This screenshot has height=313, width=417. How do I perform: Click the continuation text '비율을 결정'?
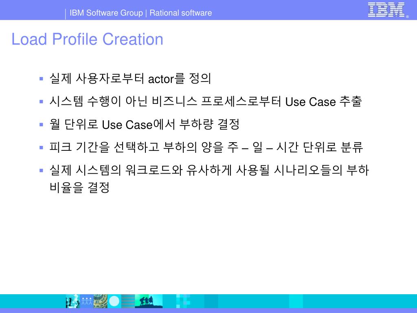tap(79, 187)
